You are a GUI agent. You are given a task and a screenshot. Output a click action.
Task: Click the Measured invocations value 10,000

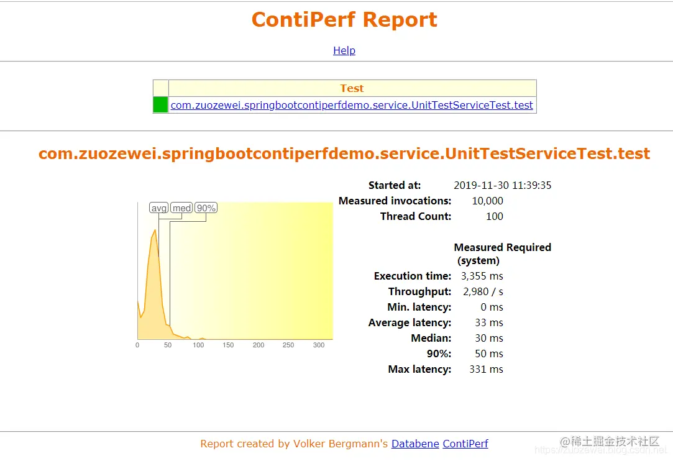487,201
